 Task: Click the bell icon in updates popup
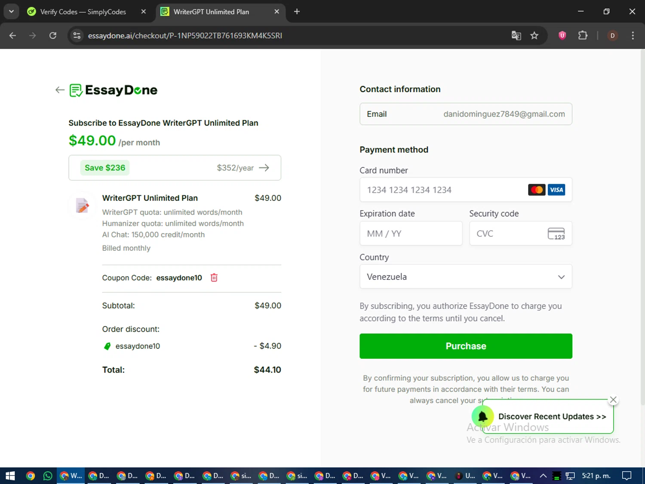click(x=482, y=416)
